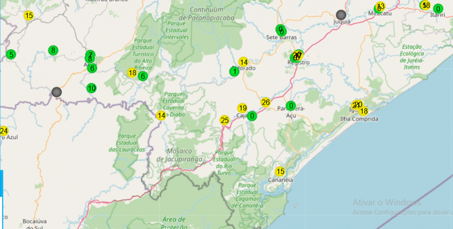This screenshot has height=229, width=453.
Task: Select the yellow 18 marker near Alto Ribeira park
Action: pos(132,73)
